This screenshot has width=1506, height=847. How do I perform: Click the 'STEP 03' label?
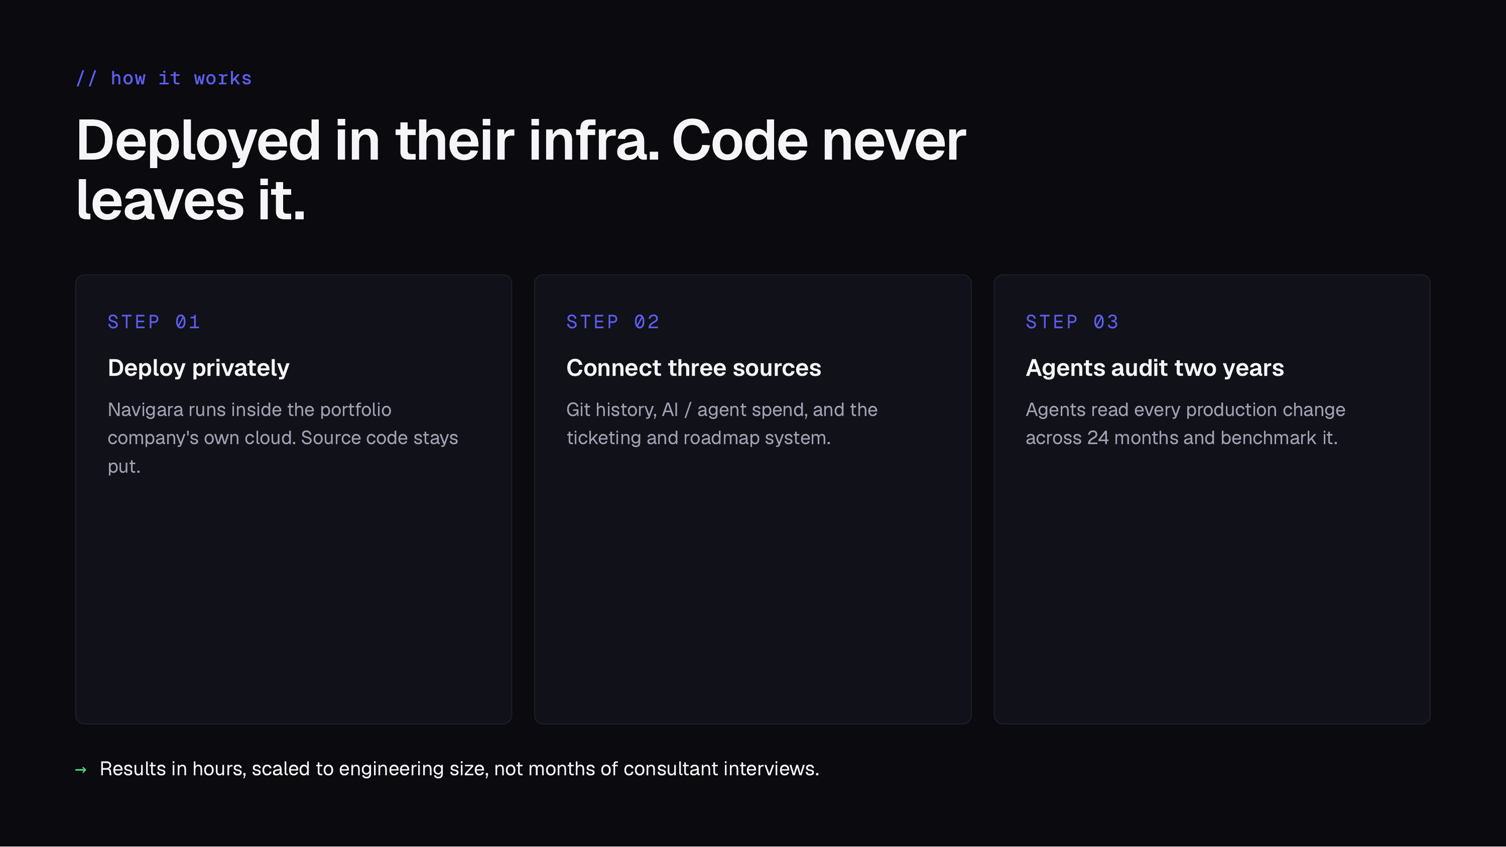pos(1072,322)
